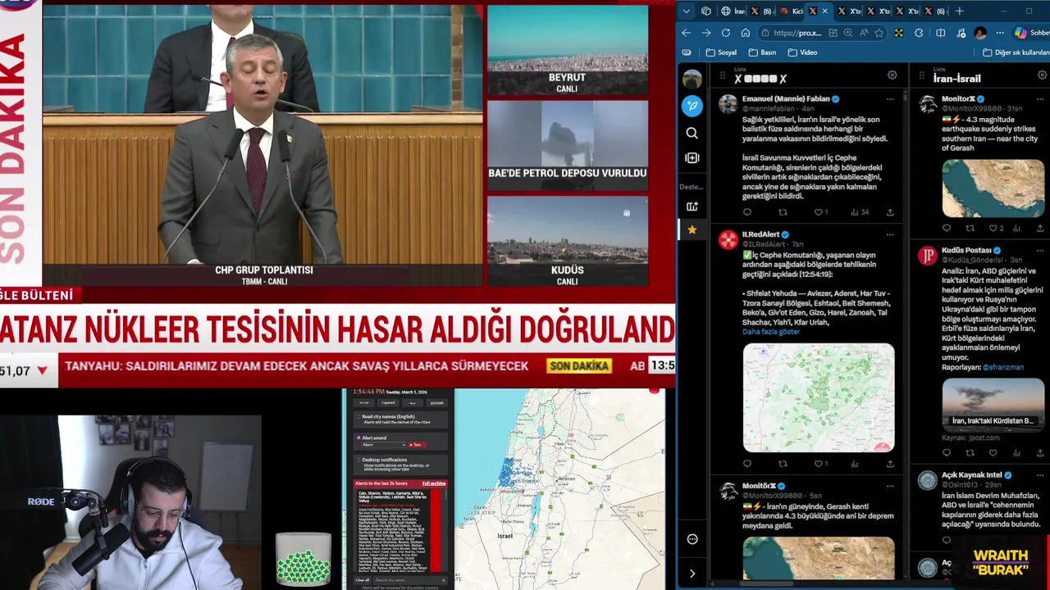Click the red Test sound button
Viewport: 1050px width, 590px height.
pyautogui.click(x=417, y=444)
